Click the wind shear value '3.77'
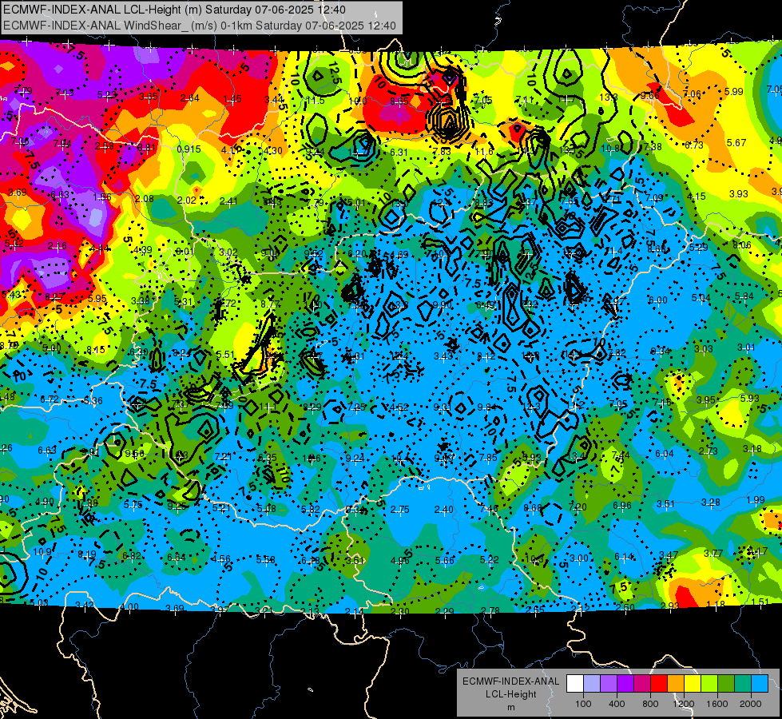The height and width of the screenshot is (719, 782). pyautogui.click(x=713, y=554)
